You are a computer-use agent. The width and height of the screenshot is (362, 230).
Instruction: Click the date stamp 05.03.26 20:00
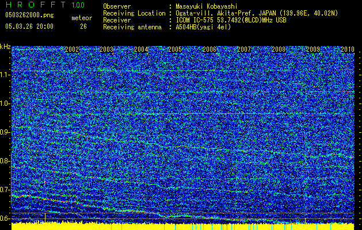[x=29, y=26]
